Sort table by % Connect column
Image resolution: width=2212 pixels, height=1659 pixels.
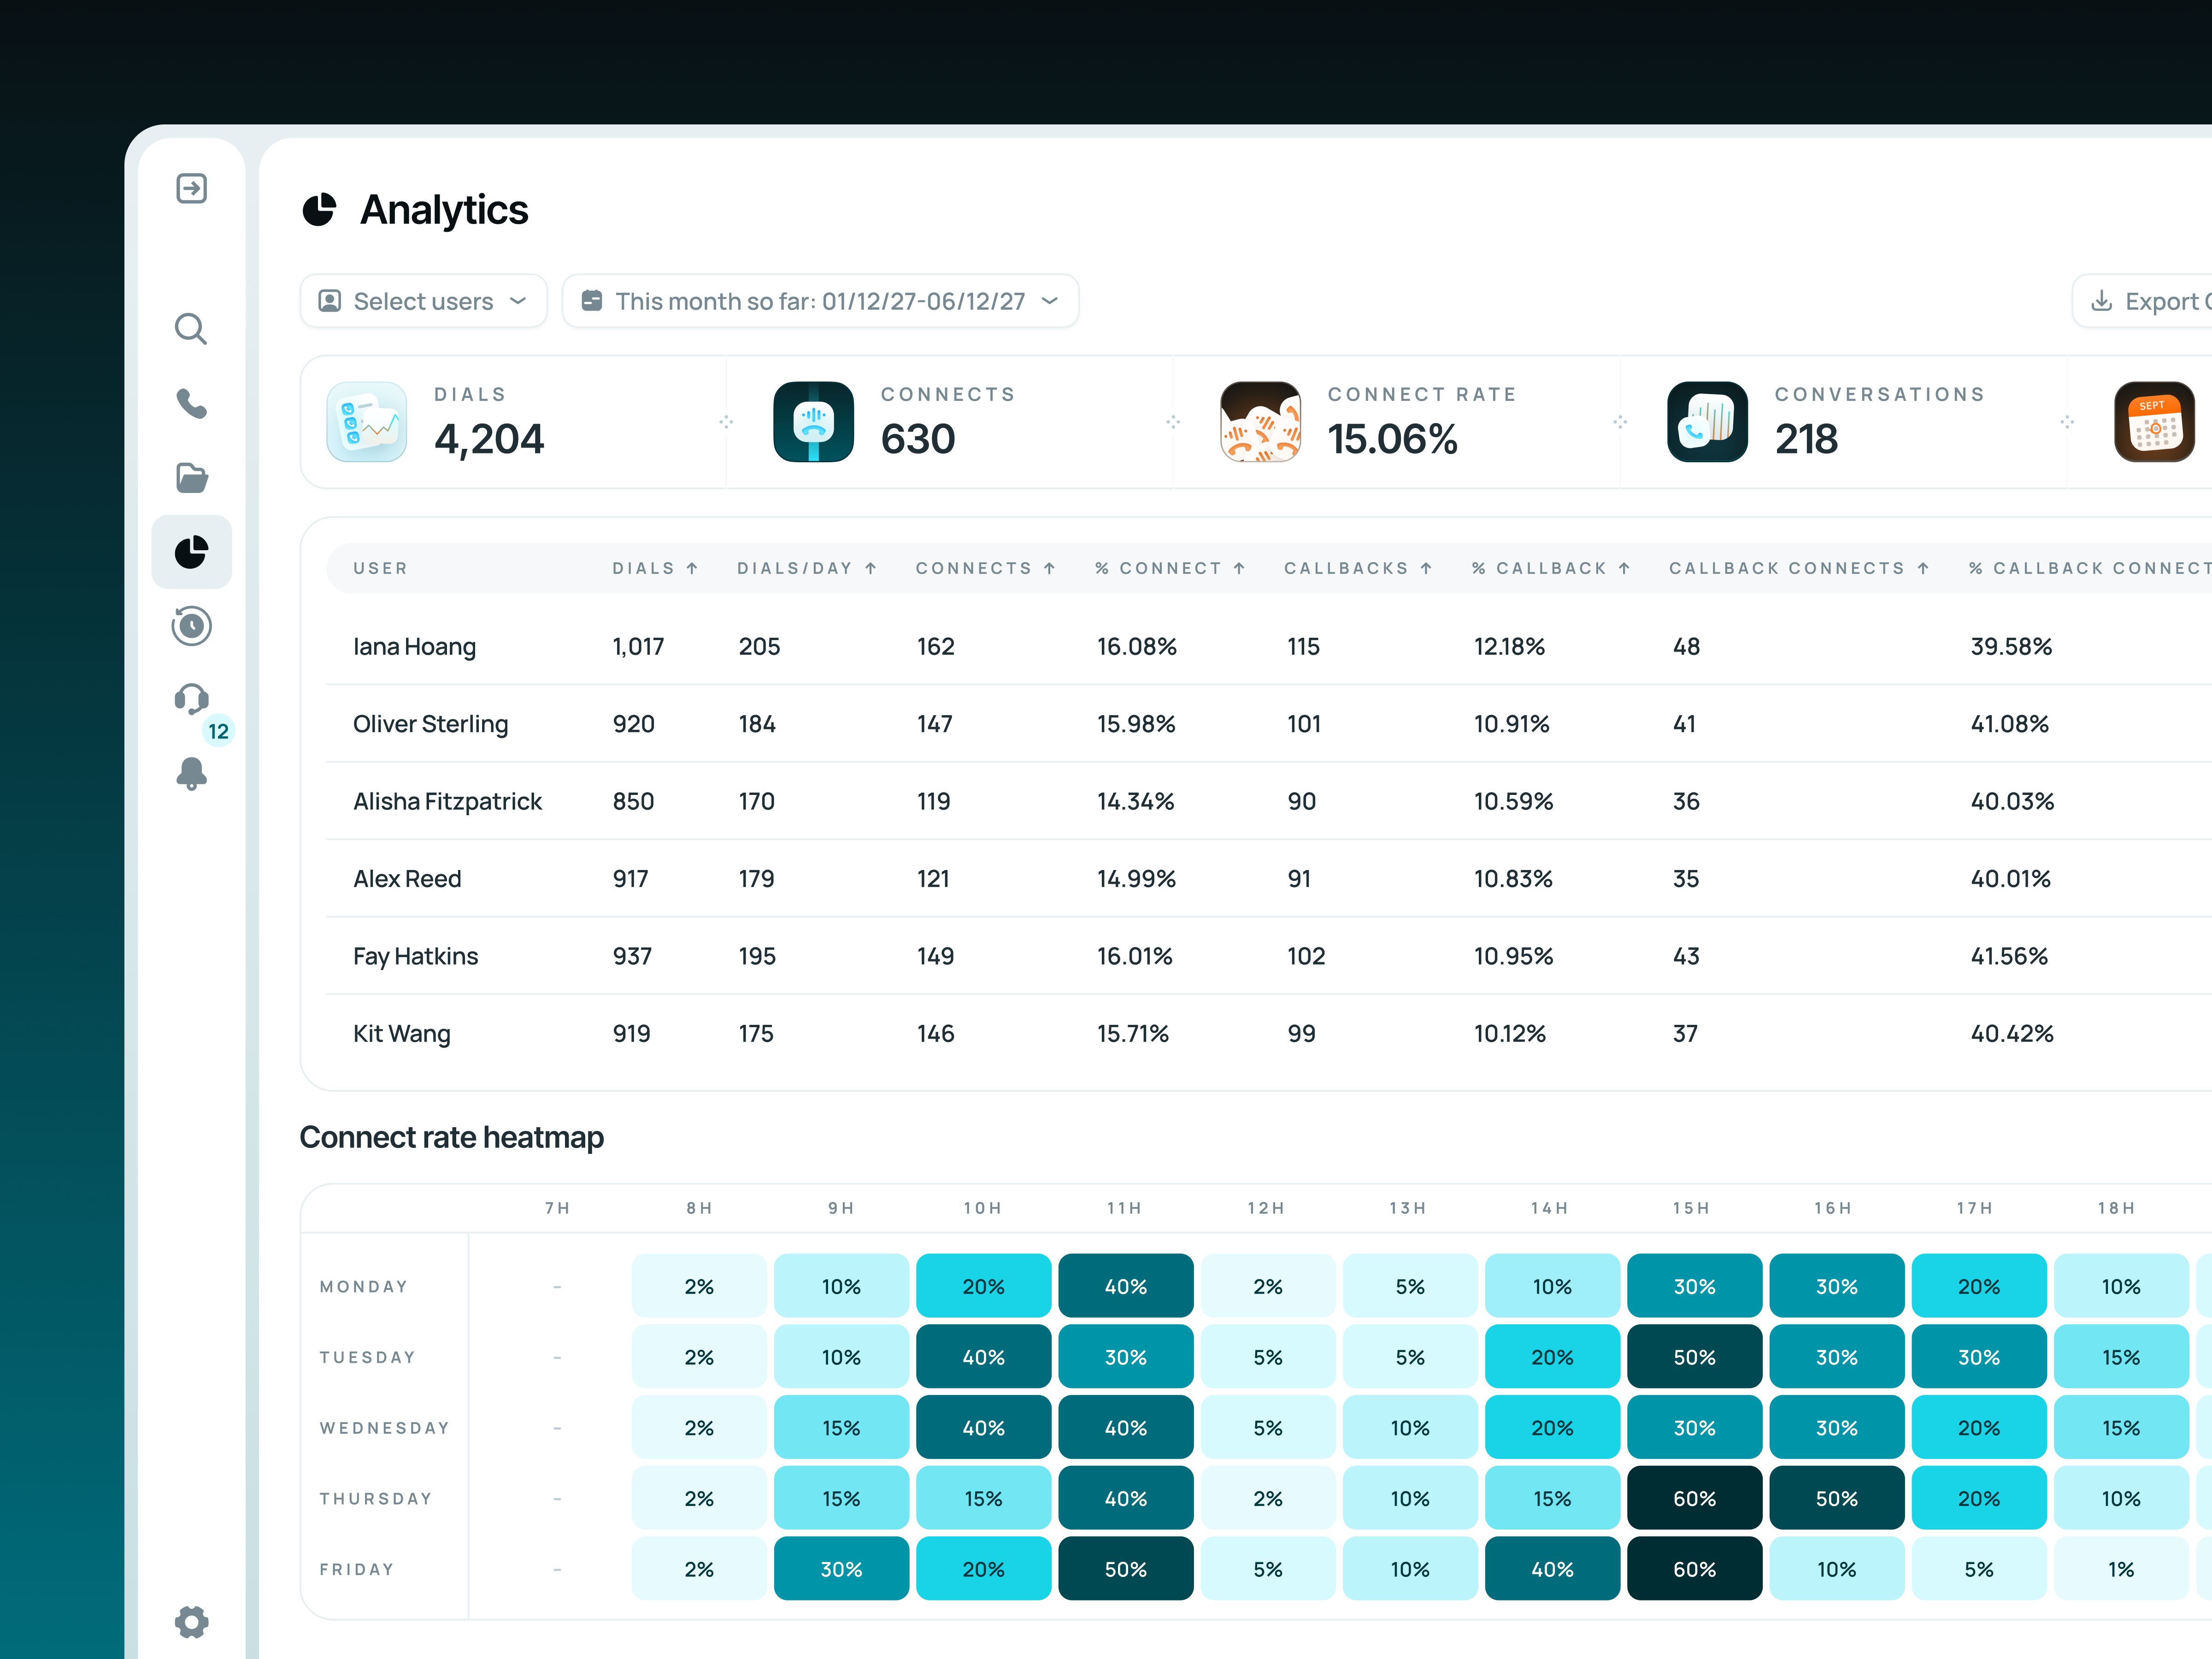coord(1170,568)
